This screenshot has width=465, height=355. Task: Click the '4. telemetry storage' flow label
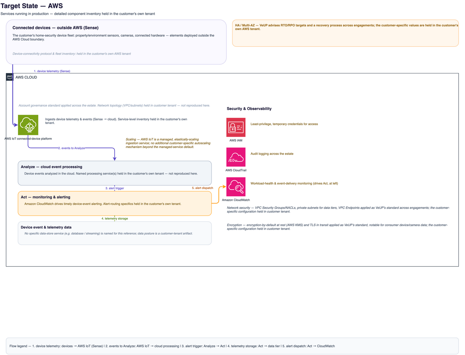115,219
